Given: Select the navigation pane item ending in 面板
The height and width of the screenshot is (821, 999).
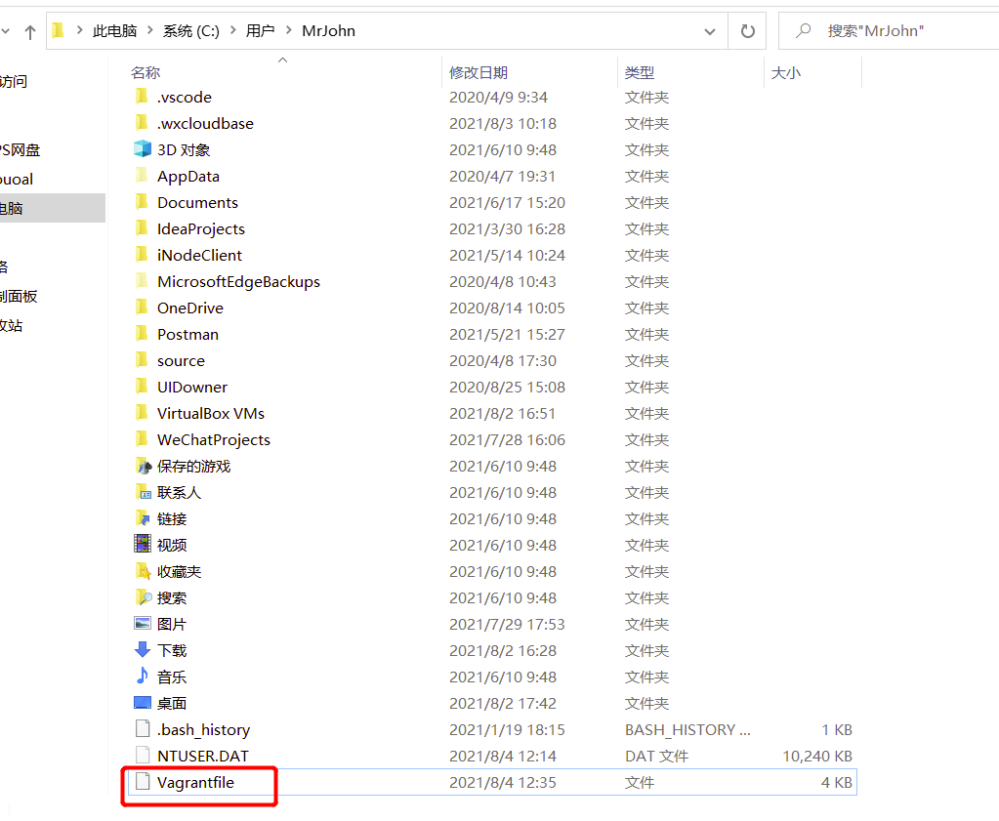Looking at the screenshot, I should tap(19, 296).
